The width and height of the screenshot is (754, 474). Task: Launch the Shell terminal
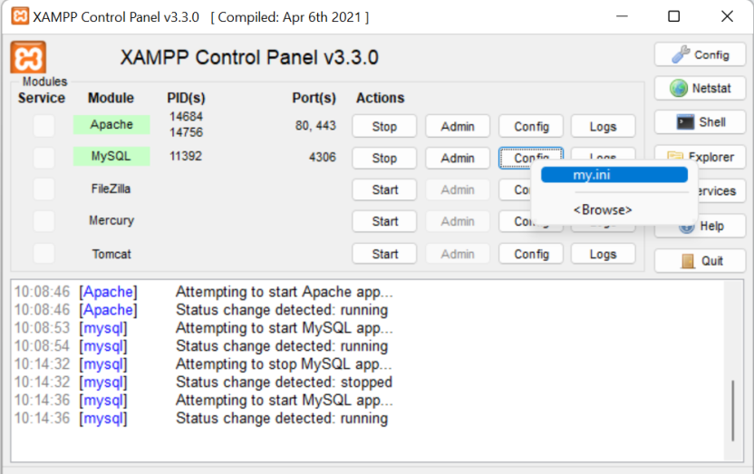pyautogui.click(x=700, y=122)
